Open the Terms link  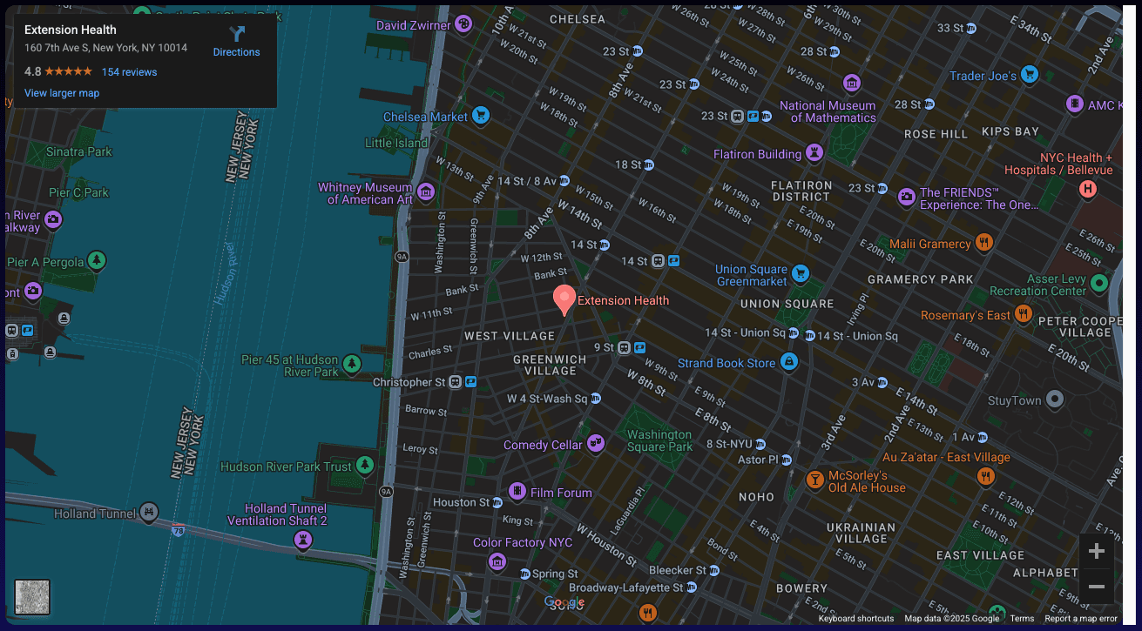click(1022, 619)
